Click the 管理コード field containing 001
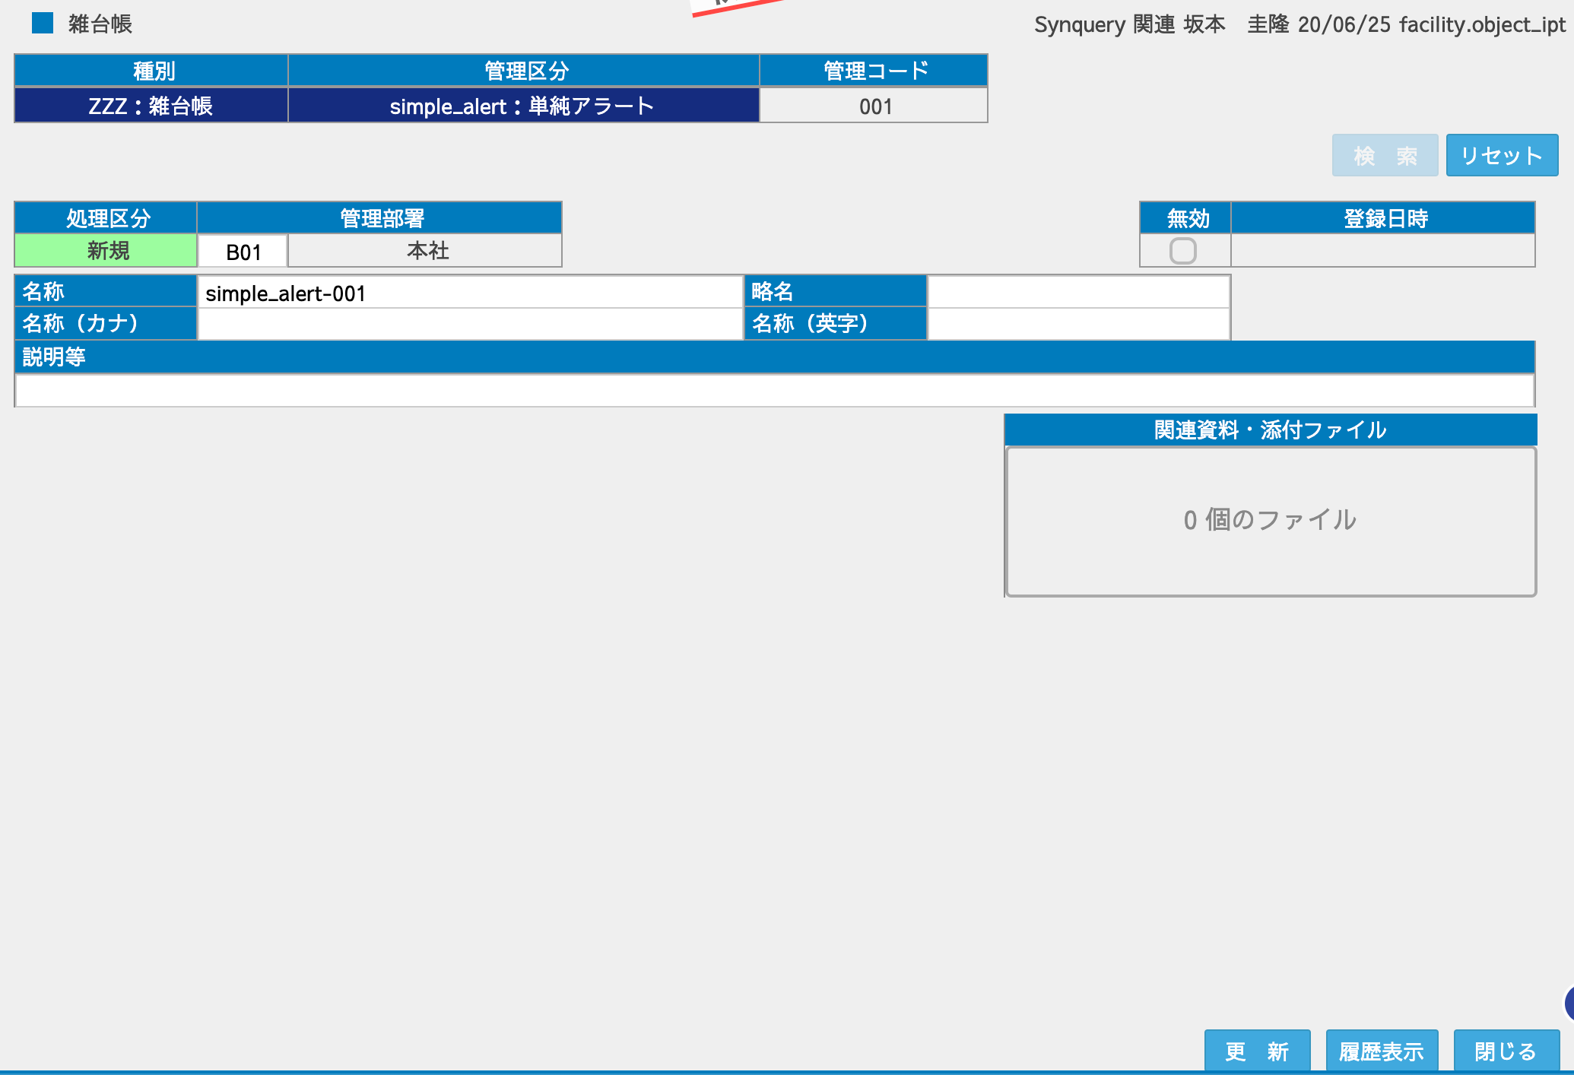Viewport: 1574px width, 1075px height. [x=874, y=106]
